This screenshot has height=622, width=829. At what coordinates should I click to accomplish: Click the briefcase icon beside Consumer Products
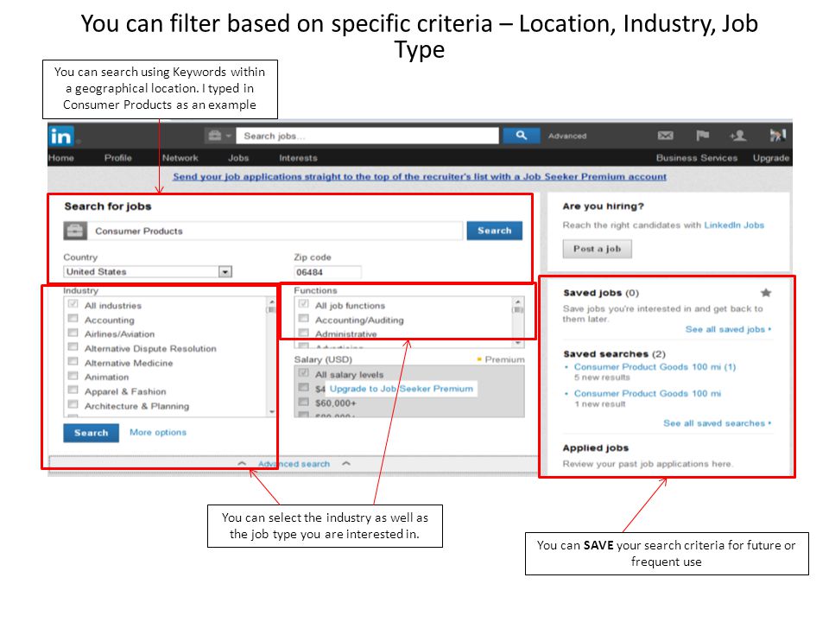coord(75,231)
